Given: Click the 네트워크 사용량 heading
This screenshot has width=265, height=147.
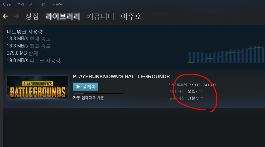Looking at the screenshot, I should point(25,32).
